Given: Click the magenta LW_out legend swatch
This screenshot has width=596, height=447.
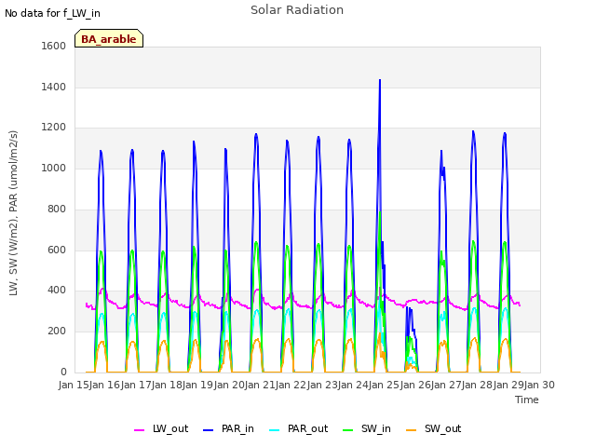Looking at the screenshot, I should coord(139,430).
